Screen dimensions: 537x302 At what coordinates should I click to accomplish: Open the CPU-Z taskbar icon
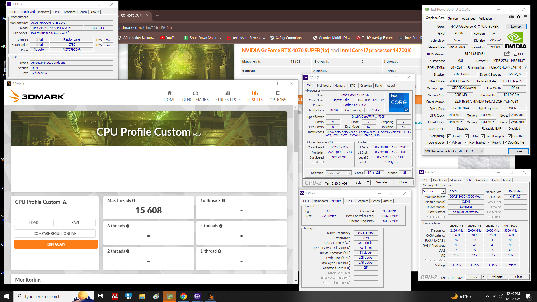tap(197, 296)
